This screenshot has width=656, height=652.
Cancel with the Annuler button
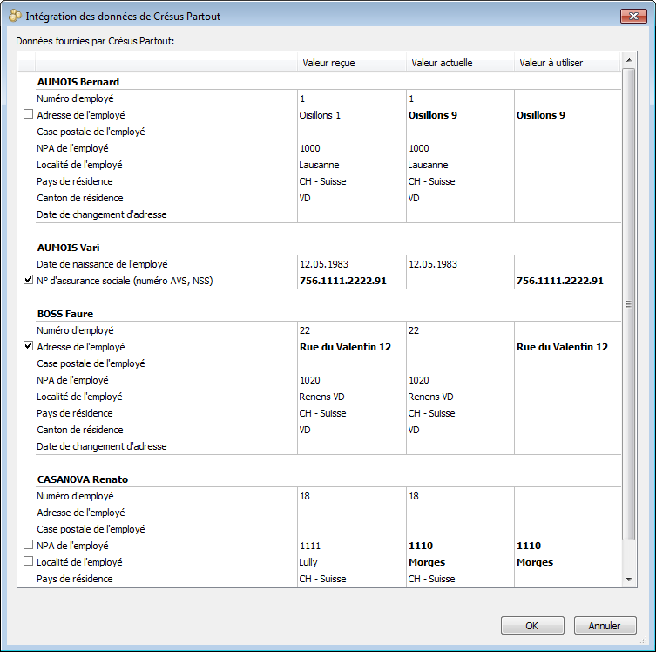tap(605, 626)
